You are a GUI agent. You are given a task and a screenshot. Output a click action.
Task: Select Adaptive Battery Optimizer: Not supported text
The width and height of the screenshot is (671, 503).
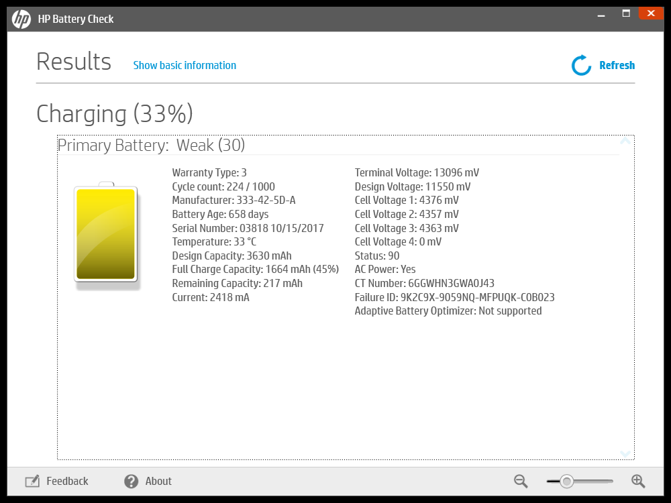[x=448, y=311]
